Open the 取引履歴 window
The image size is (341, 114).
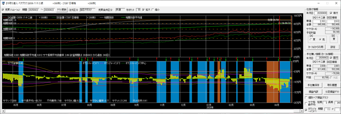pos(332,85)
